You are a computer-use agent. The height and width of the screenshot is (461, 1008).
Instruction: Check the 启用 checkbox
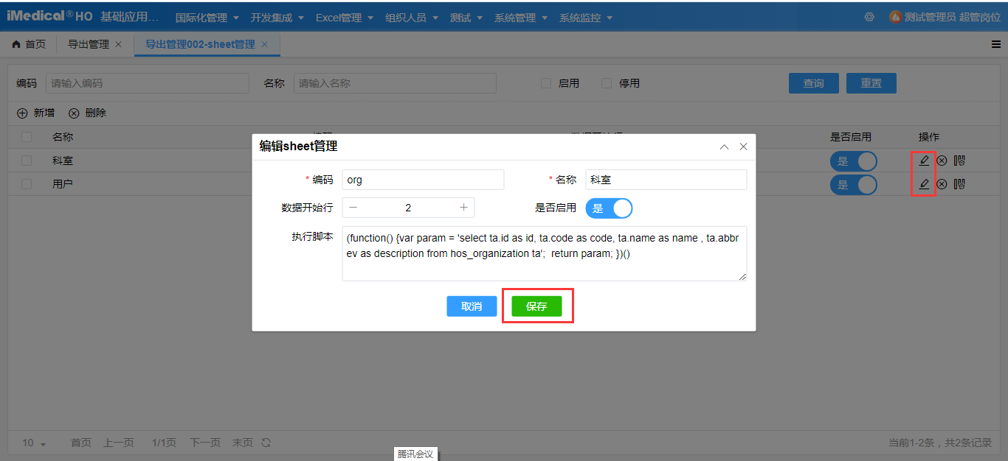pos(545,82)
